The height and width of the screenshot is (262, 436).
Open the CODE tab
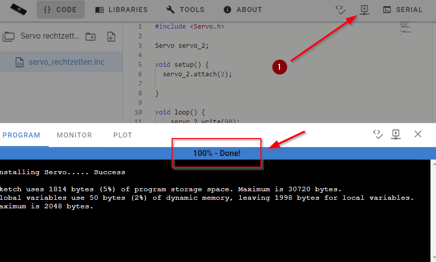pyautogui.click(x=60, y=10)
